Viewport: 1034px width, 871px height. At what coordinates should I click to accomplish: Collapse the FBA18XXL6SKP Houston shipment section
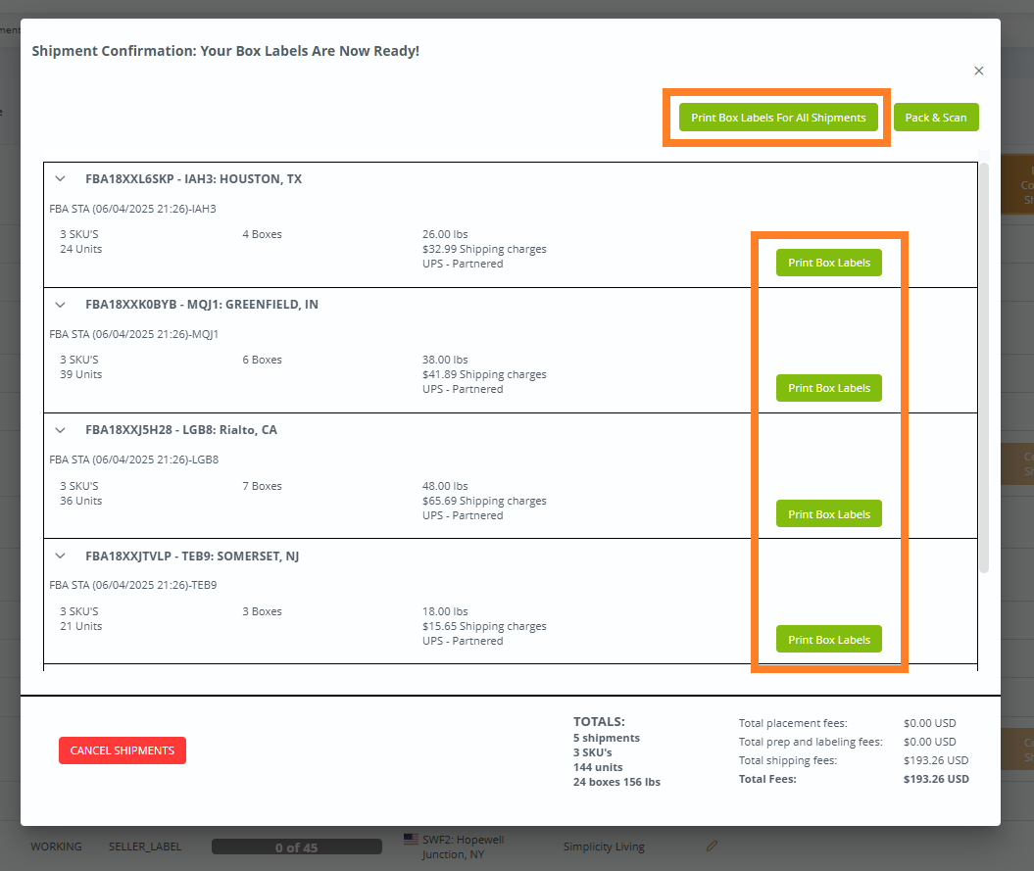[60, 179]
